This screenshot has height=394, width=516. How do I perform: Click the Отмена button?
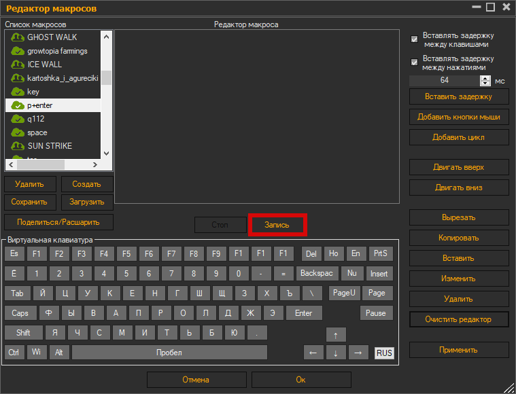click(196, 380)
